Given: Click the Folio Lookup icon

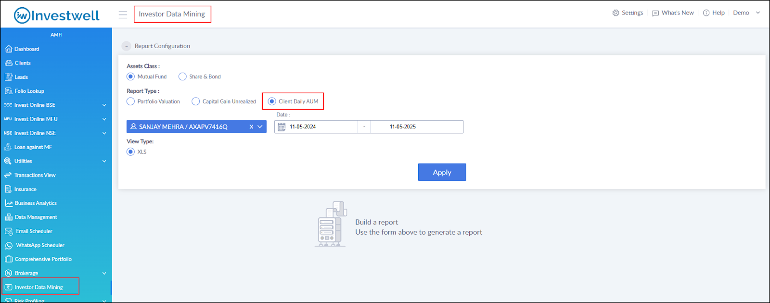Looking at the screenshot, I should point(8,91).
